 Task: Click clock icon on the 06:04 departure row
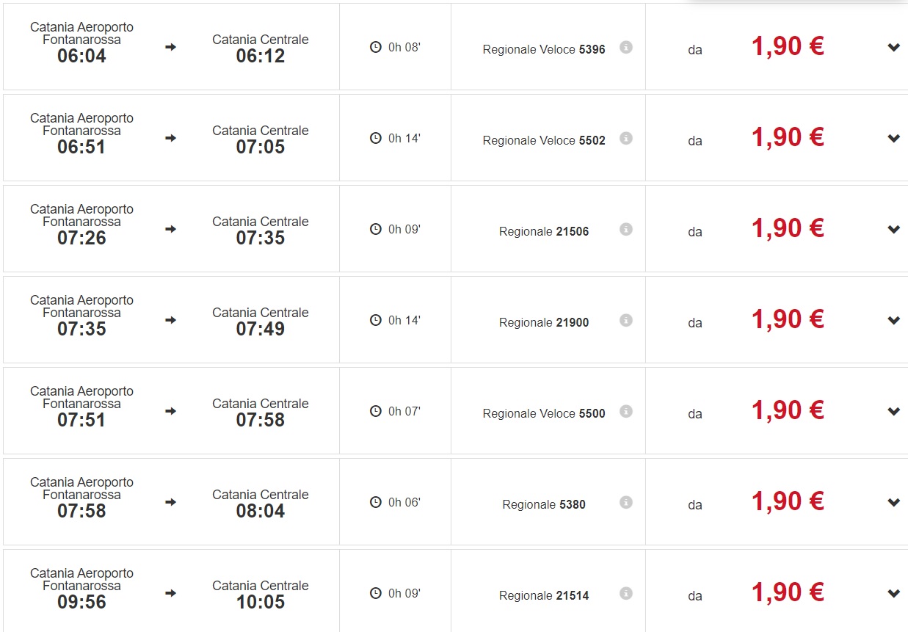[x=376, y=48]
